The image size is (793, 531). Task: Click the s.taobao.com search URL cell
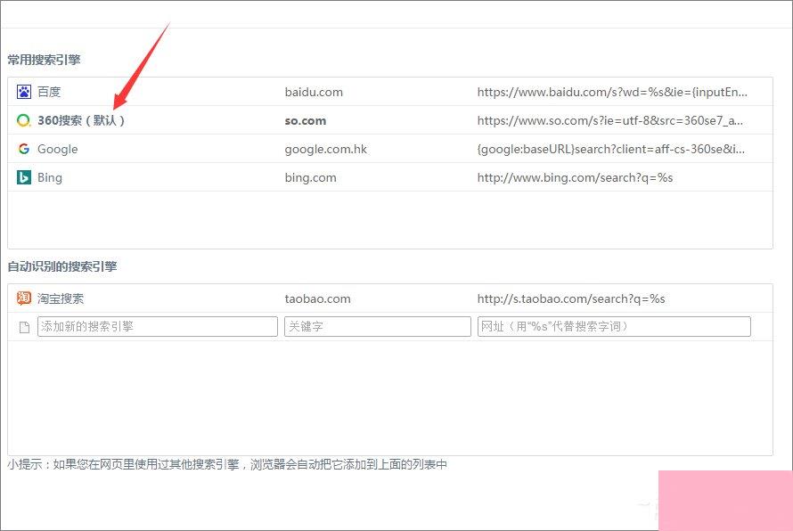click(x=571, y=298)
